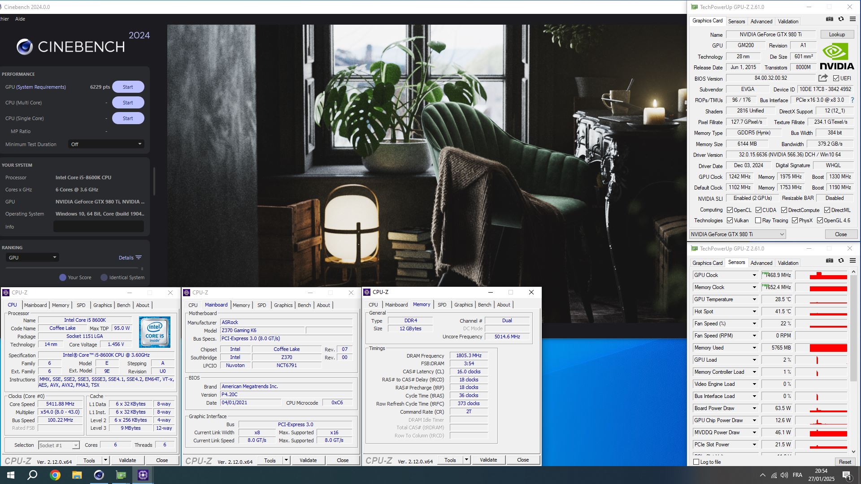Click the NVIDIA logo in GPU-Z

click(837, 56)
